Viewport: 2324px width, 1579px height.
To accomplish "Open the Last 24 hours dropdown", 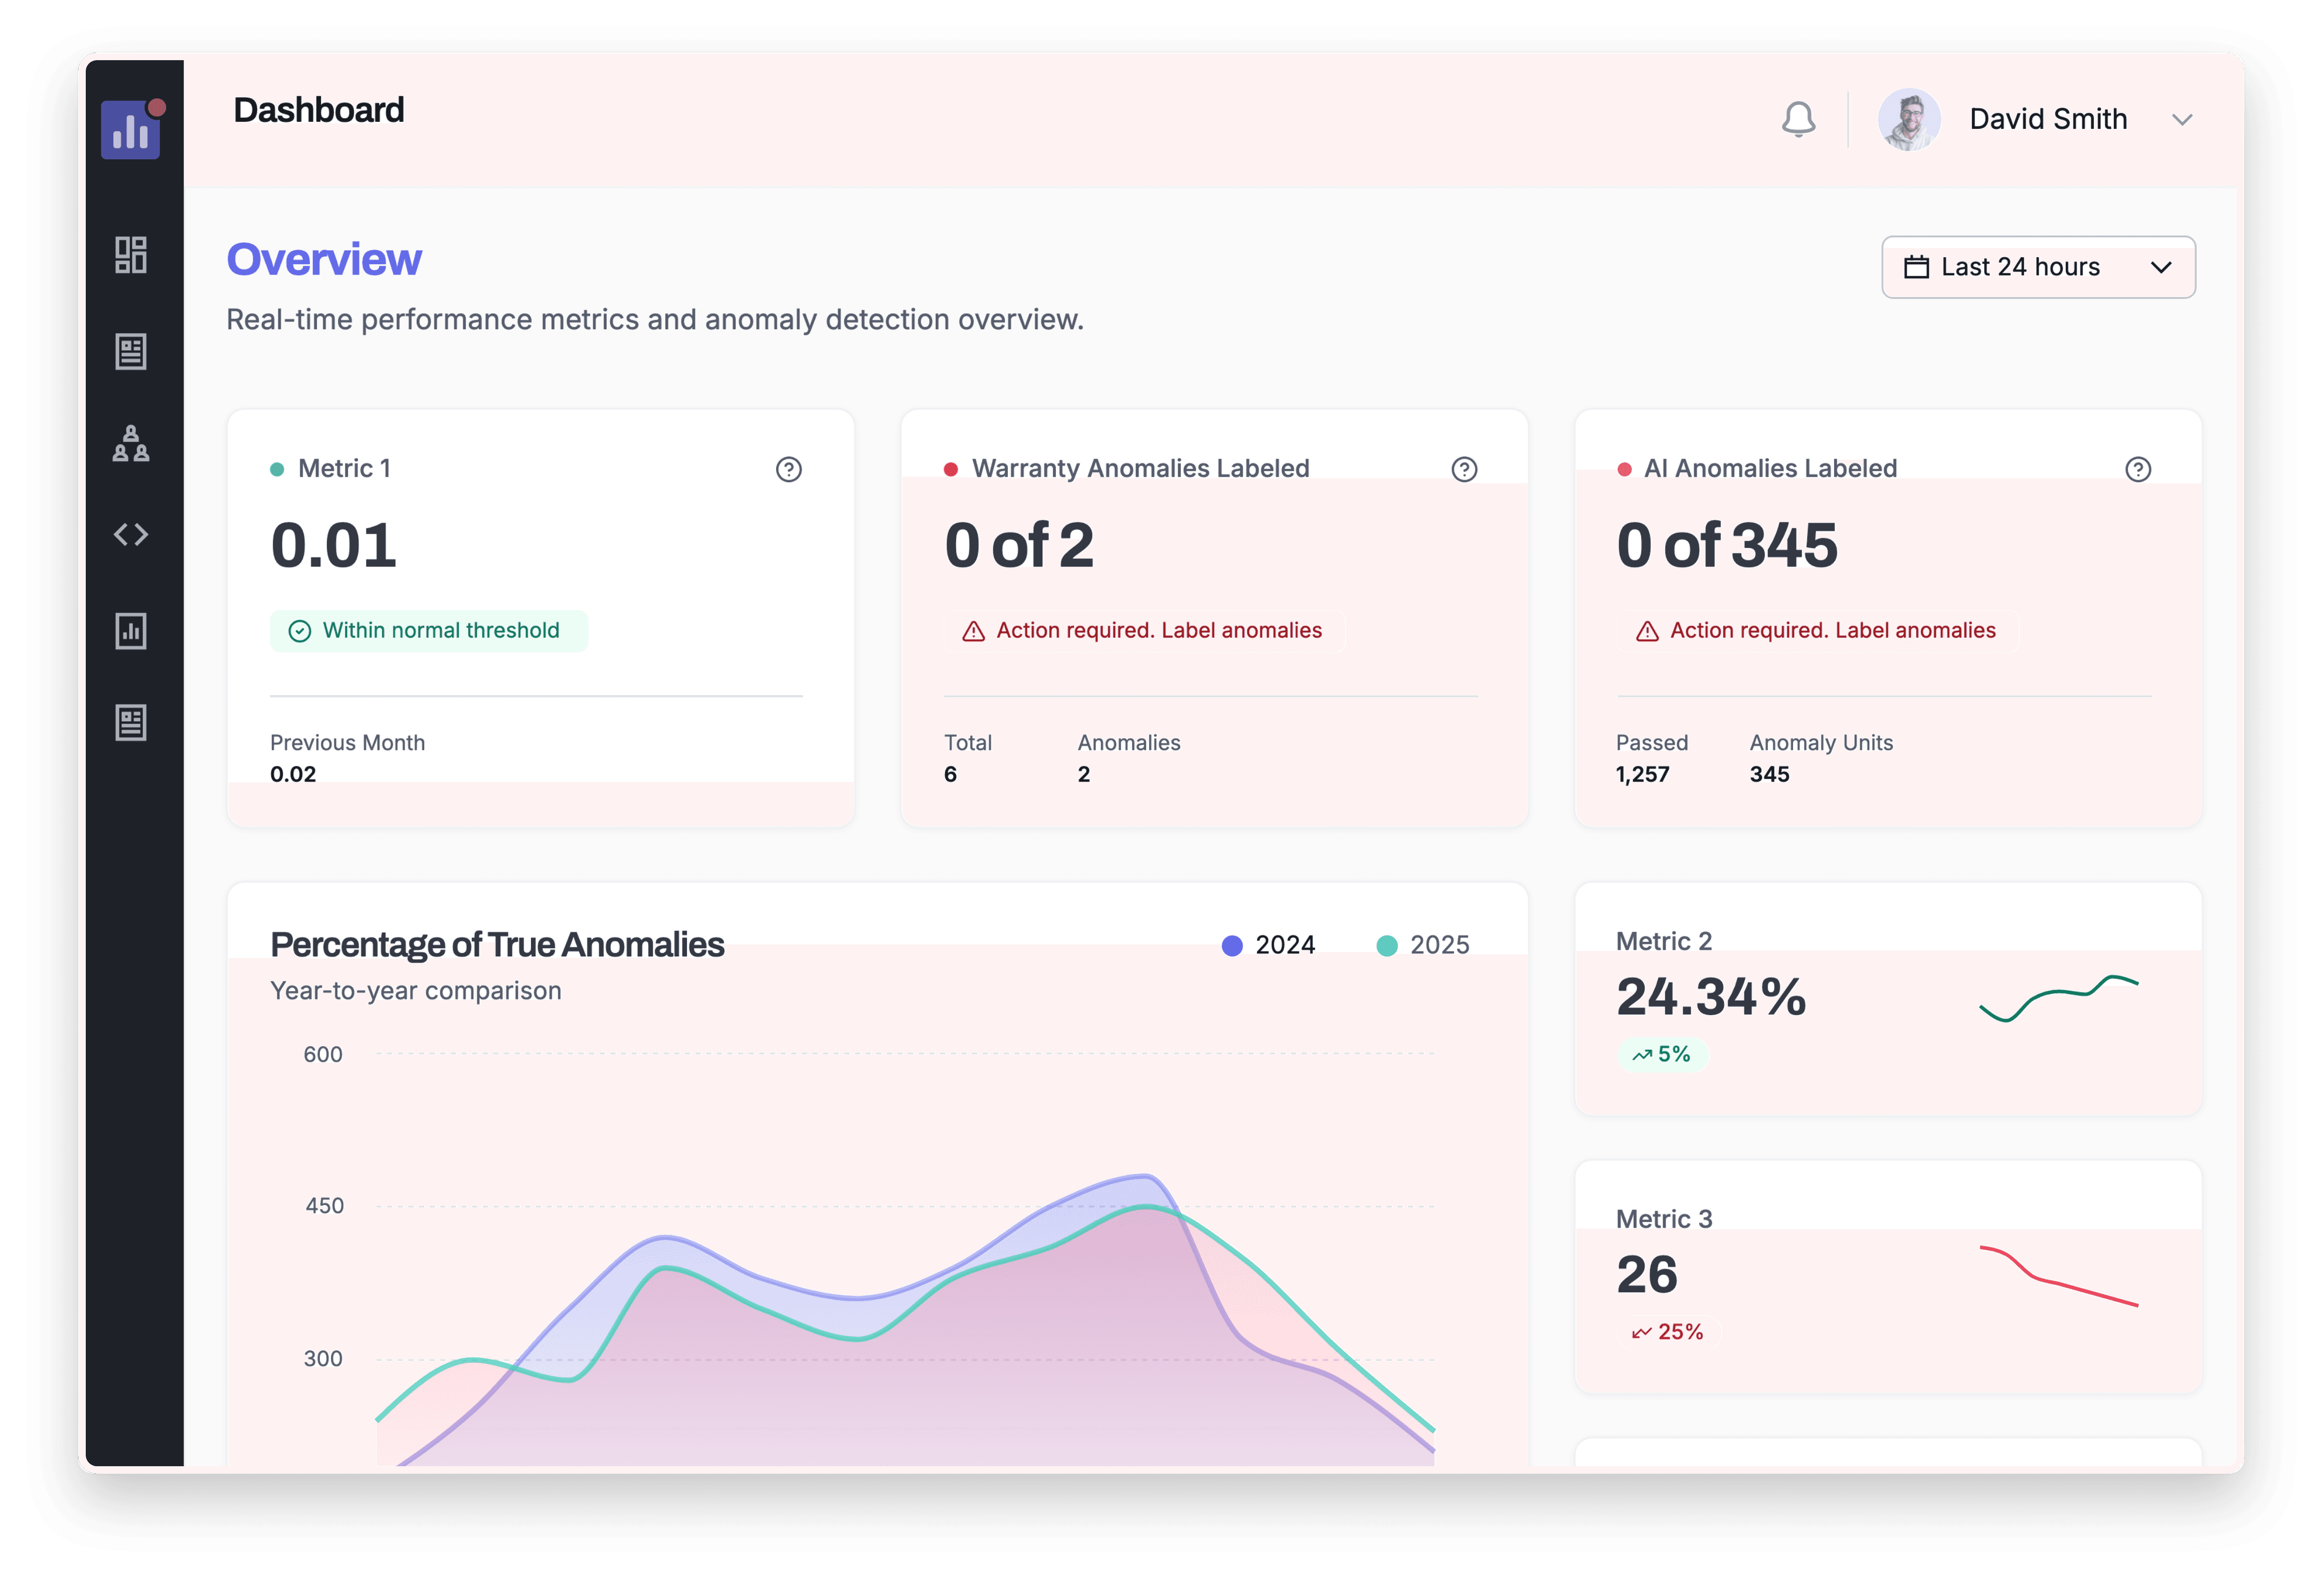I will pos(2037,267).
